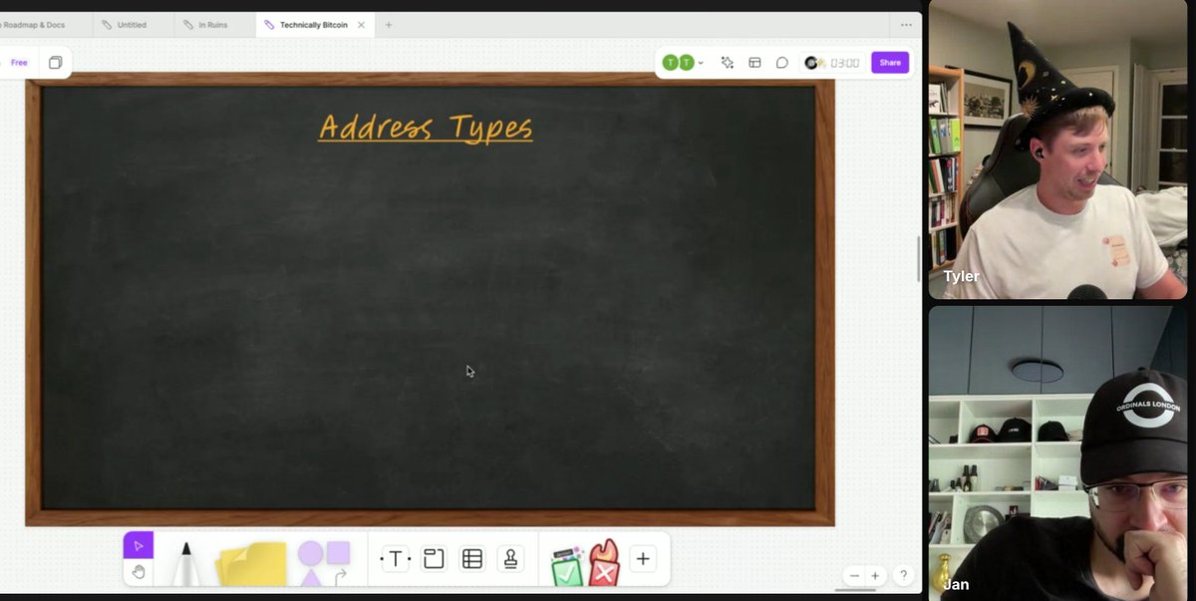Screen dimensions: 1196x601
Task: Select Jan's video tile
Action: point(1057,453)
